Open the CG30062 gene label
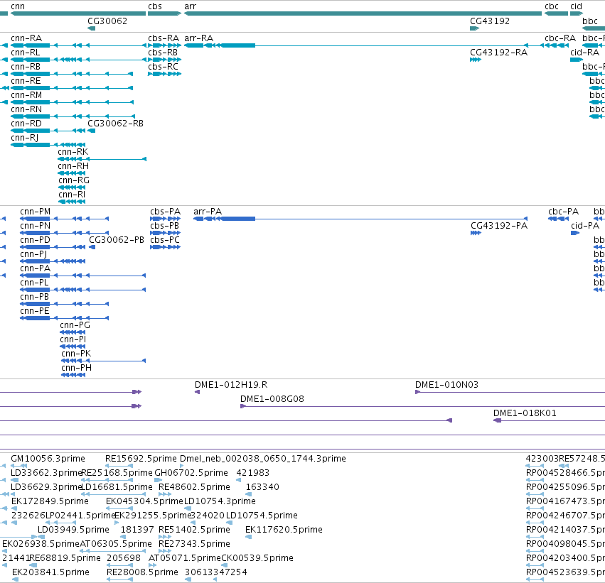Image resolution: width=605 pixels, height=583 pixels. [x=107, y=21]
